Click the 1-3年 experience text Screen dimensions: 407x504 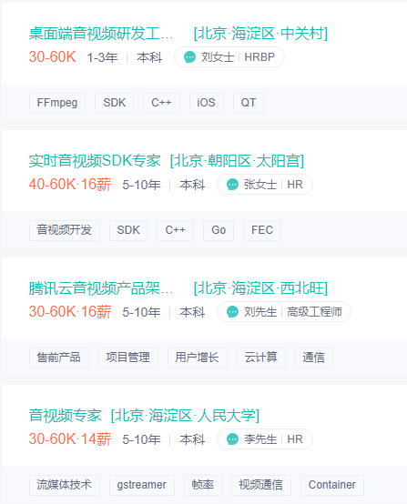pyautogui.click(x=102, y=57)
